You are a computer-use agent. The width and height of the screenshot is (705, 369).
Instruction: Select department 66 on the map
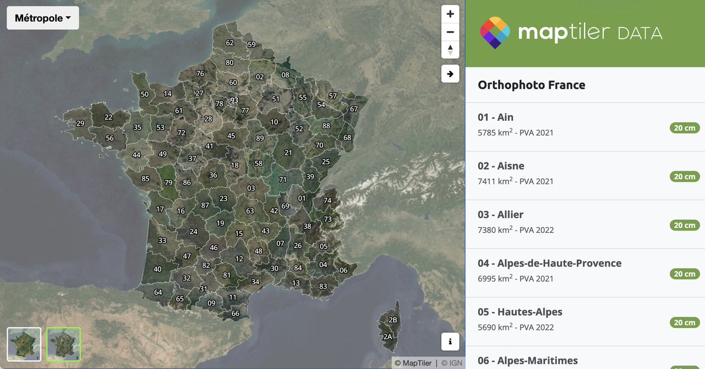pos(236,313)
